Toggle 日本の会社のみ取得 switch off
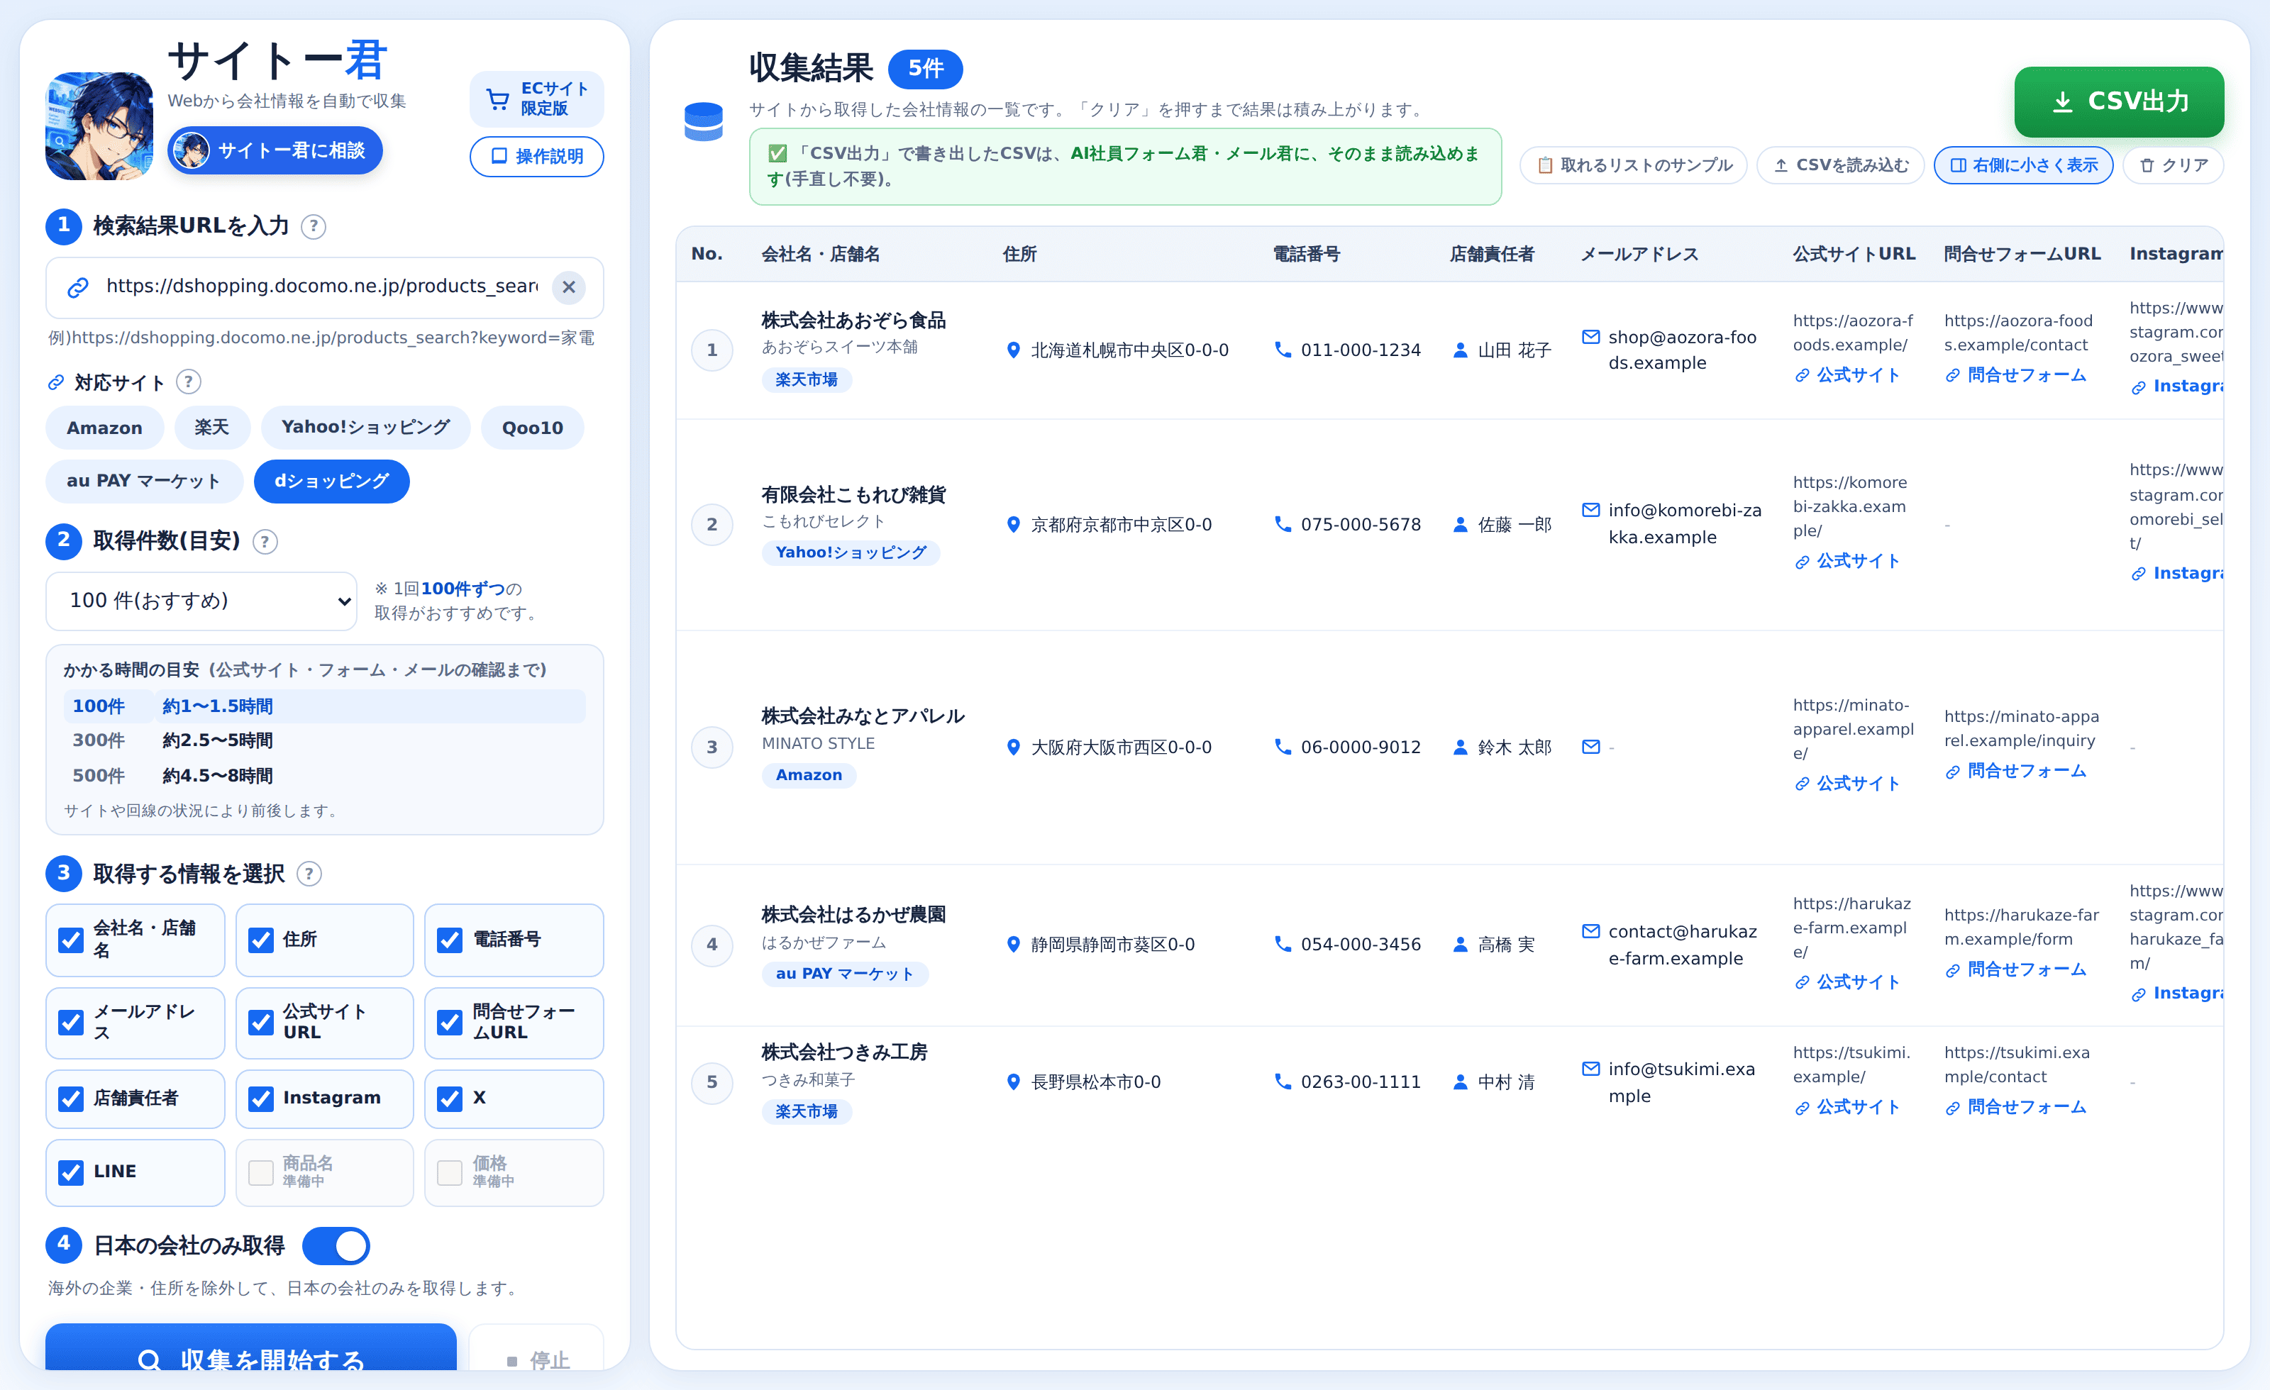The height and width of the screenshot is (1390, 2270). point(336,1246)
